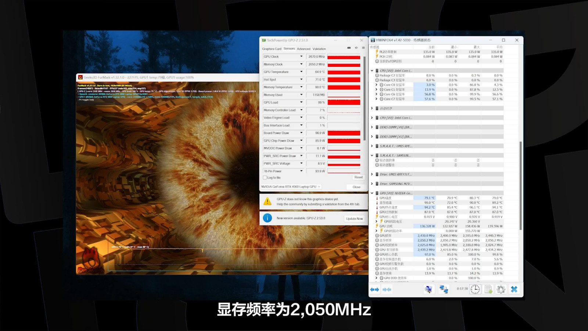Click the GPU-Z refresh icon

click(x=356, y=48)
